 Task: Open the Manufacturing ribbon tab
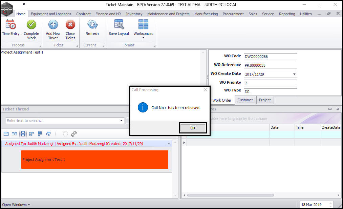coord(206,14)
